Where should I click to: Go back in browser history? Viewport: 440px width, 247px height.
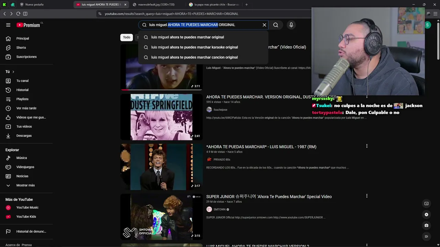tap(4, 14)
